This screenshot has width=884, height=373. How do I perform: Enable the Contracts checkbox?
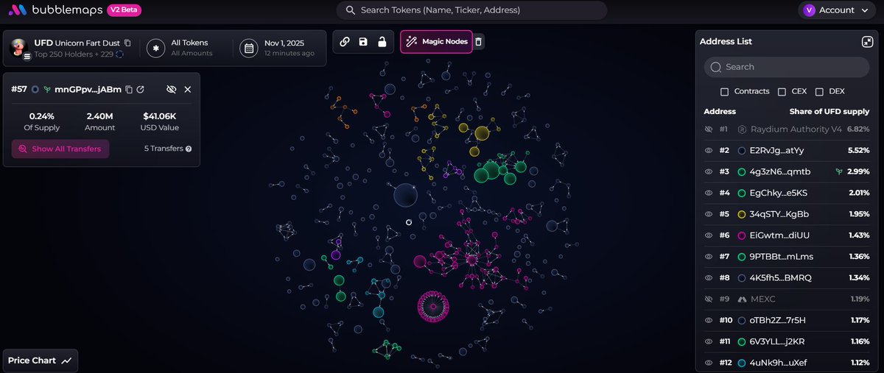click(724, 91)
